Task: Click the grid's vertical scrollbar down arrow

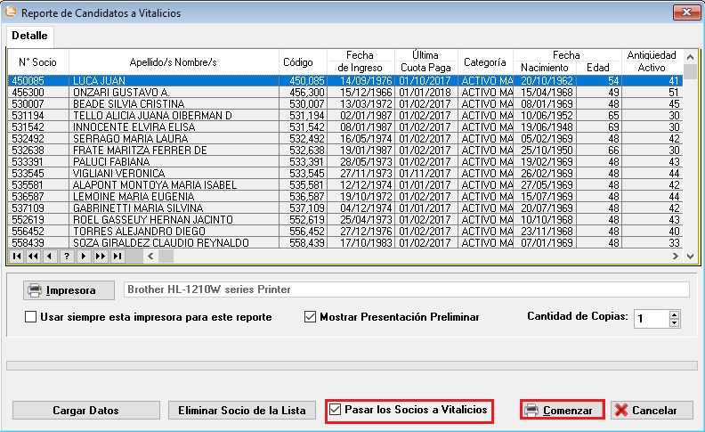Action: click(x=690, y=256)
